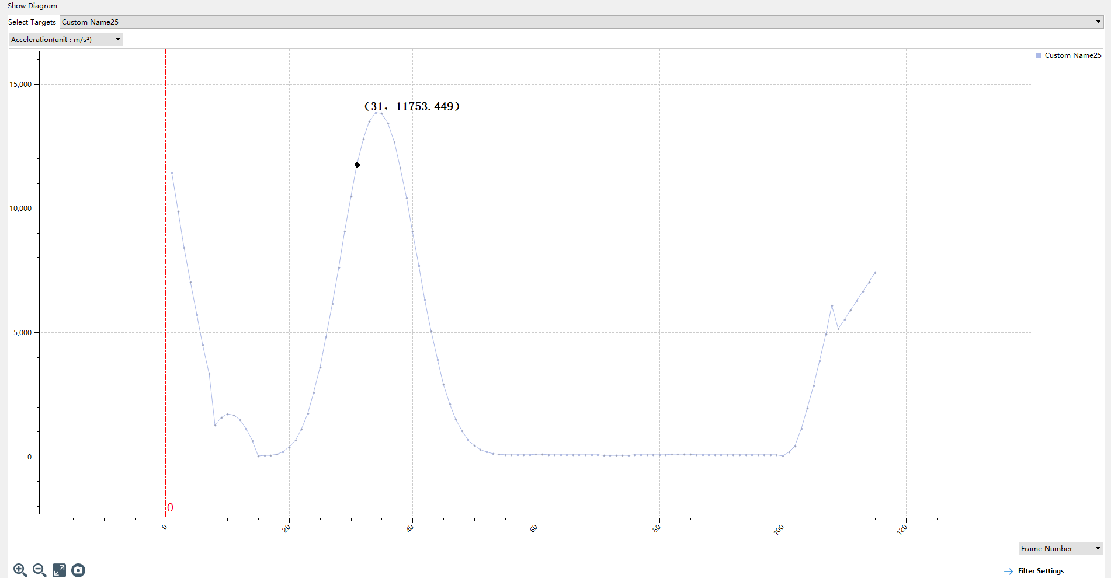The height and width of the screenshot is (578, 1111).
Task: Click the 10,000 label on y-axis
Action: click(20, 208)
